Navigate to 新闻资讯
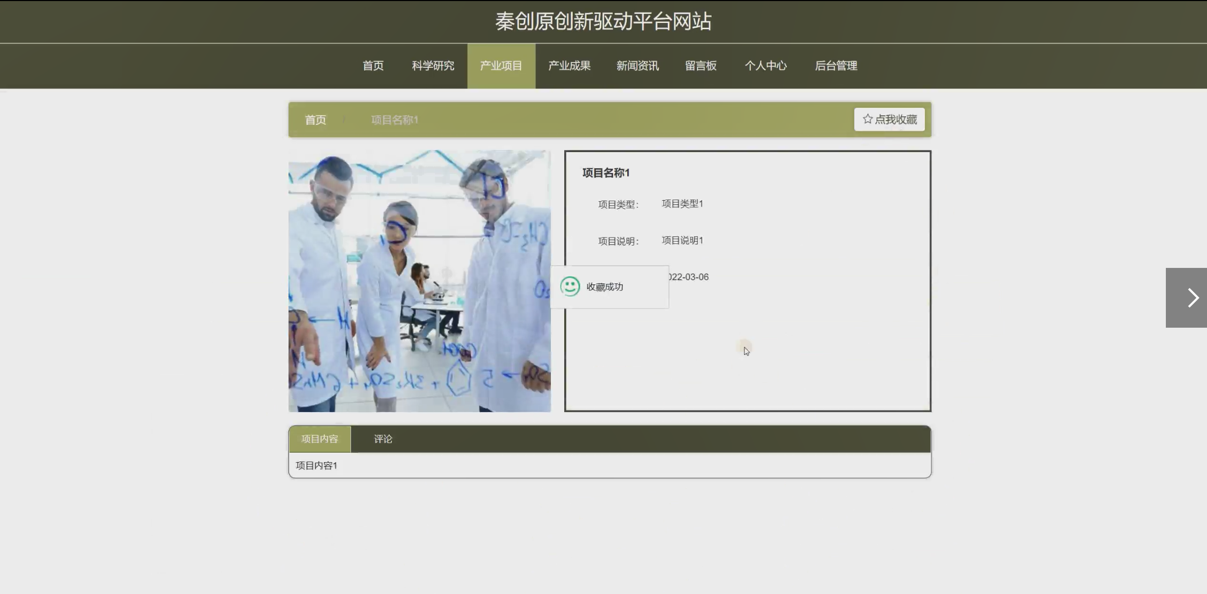The image size is (1207, 594). point(637,66)
